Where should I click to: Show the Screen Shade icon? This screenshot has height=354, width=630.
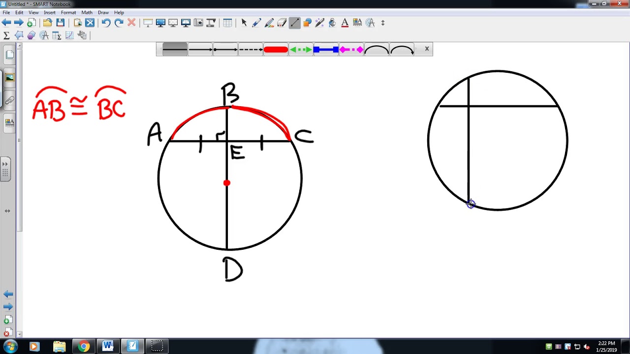pos(148,23)
